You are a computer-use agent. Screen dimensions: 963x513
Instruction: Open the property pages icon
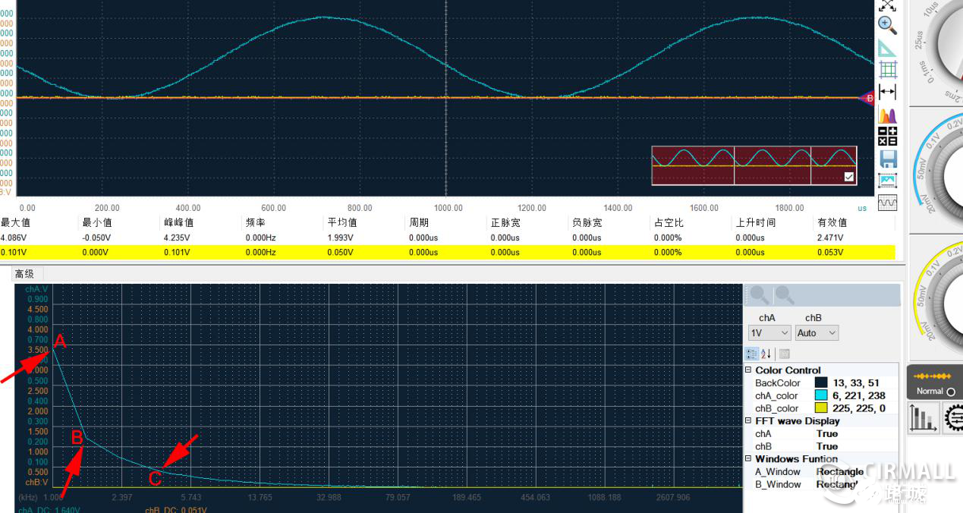[x=785, y=354]
